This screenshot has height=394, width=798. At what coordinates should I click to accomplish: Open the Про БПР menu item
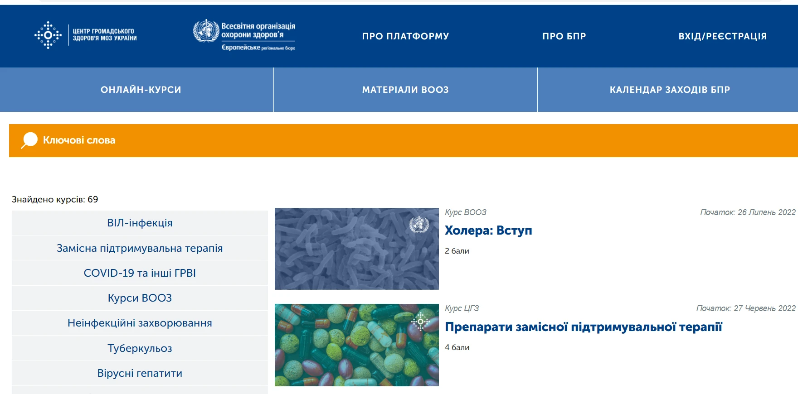click(x=564, y=36)
